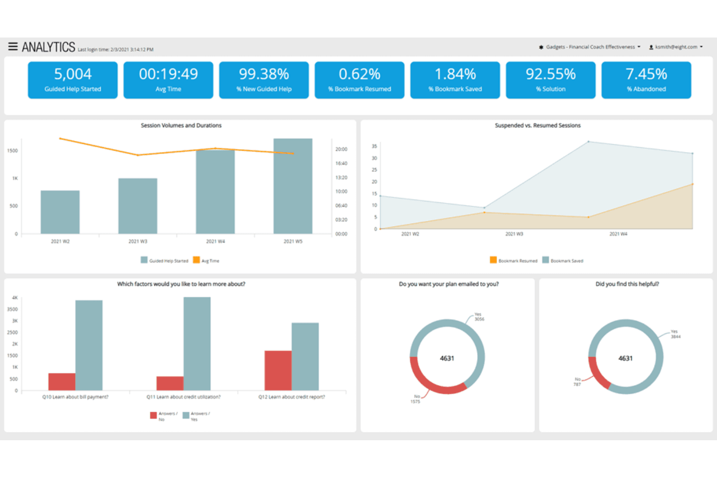Viewport: 717px width, 478px height.
Task: Click the ANALYTICS page title
Action: point(48,47)
